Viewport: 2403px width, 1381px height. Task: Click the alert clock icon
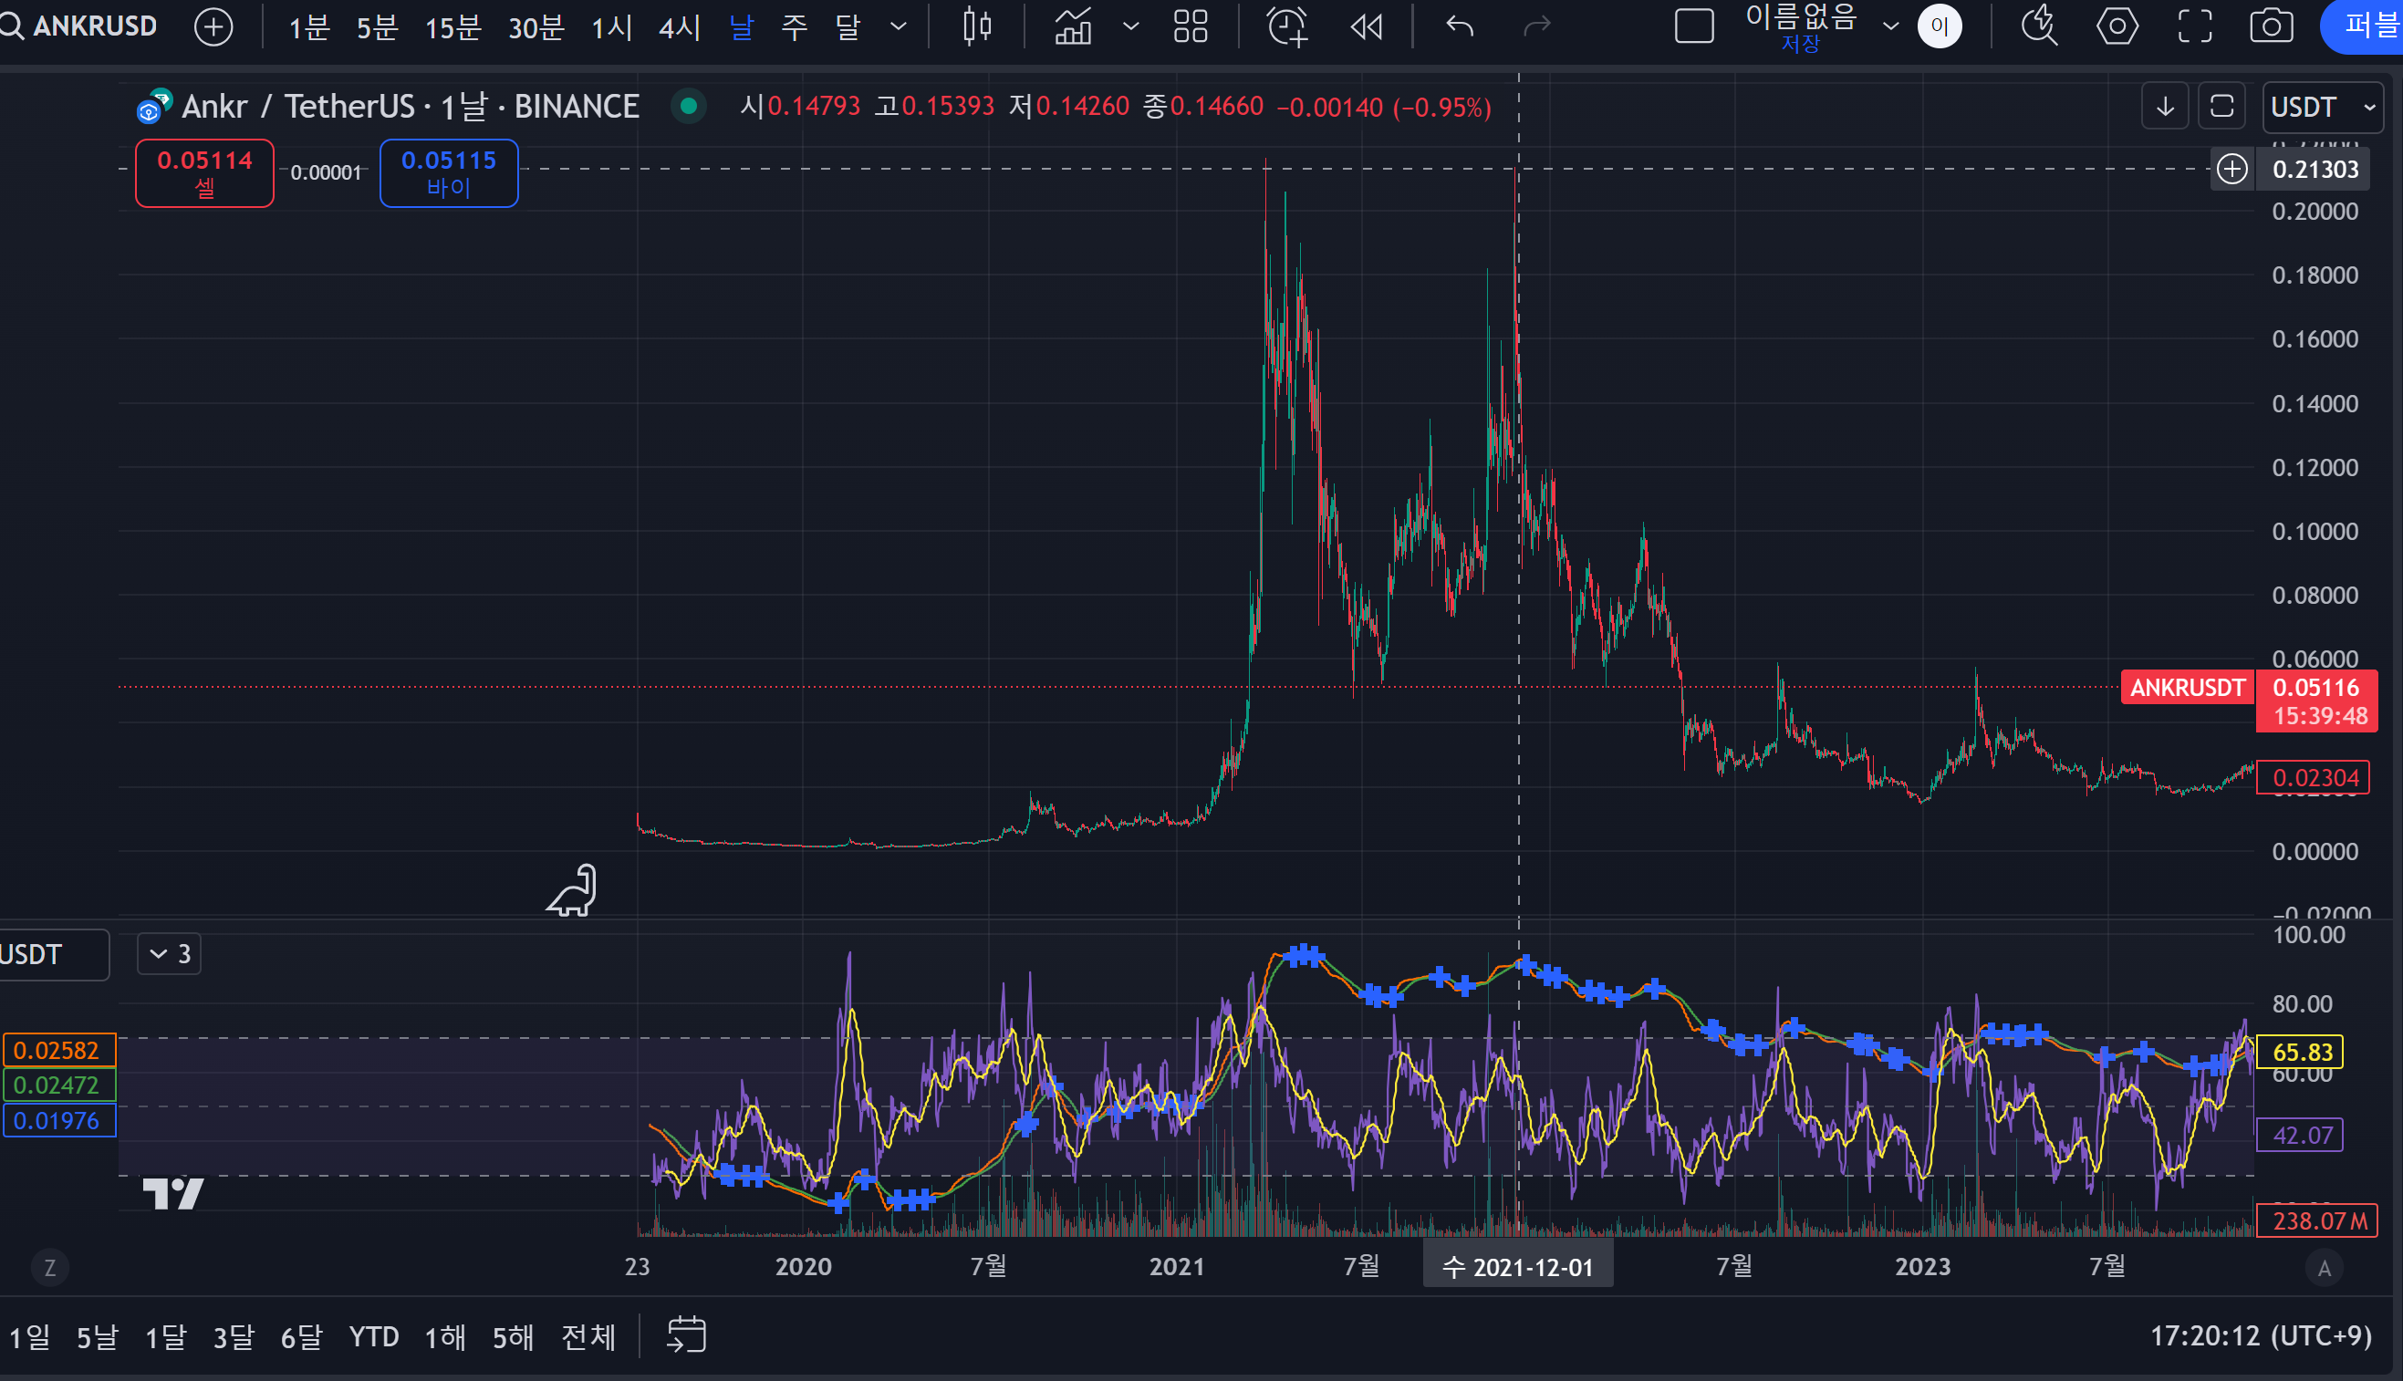(1286, 26)
